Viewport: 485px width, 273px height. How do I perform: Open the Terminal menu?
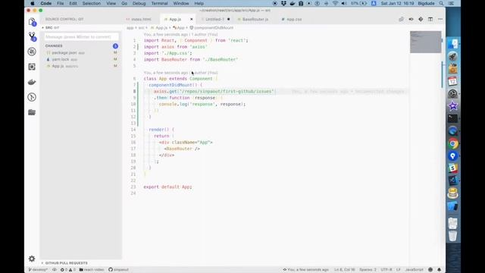(x=160, y=3)
